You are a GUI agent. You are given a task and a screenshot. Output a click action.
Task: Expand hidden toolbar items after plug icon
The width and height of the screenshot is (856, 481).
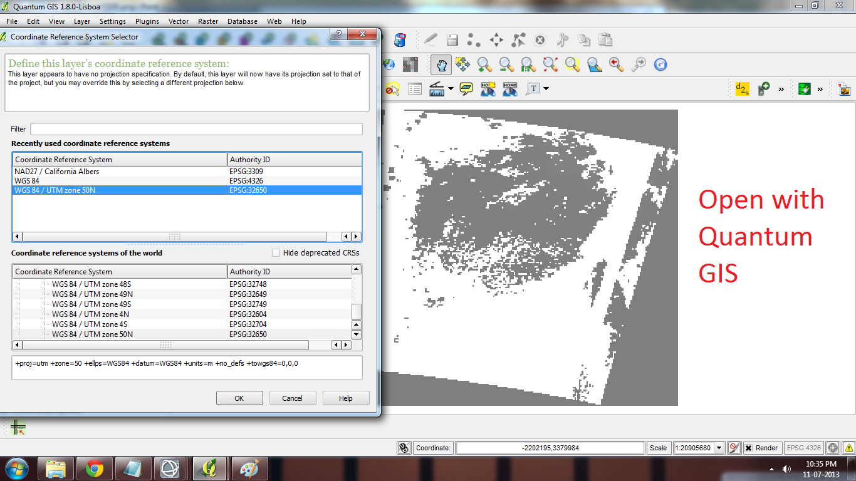point(820,90)
